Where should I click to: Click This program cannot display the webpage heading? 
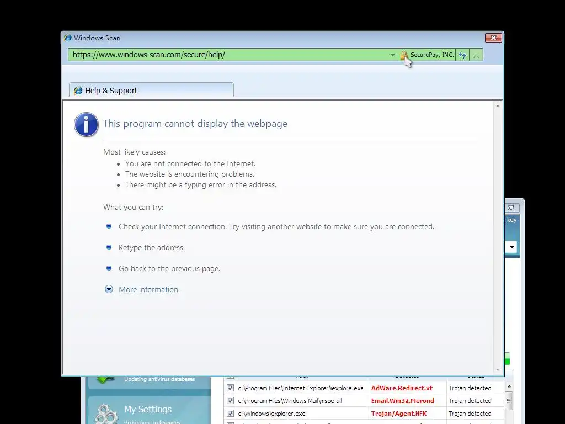(195, 124)
